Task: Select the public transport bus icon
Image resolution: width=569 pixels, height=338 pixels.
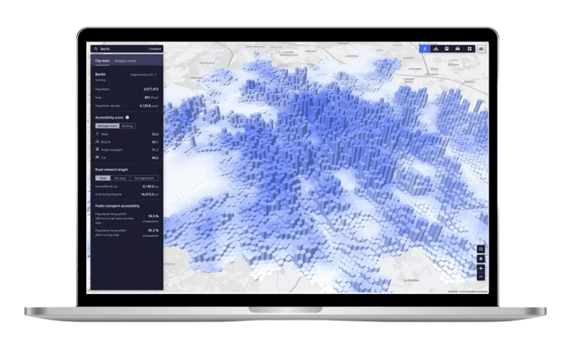Action: click(447, 49)
